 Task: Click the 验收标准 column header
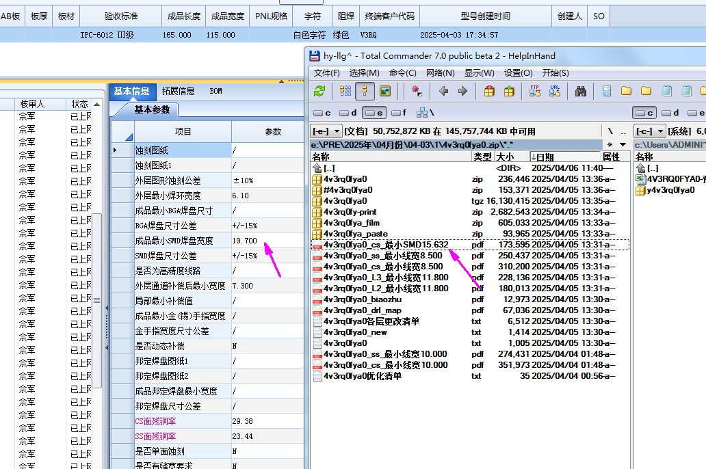120,16
